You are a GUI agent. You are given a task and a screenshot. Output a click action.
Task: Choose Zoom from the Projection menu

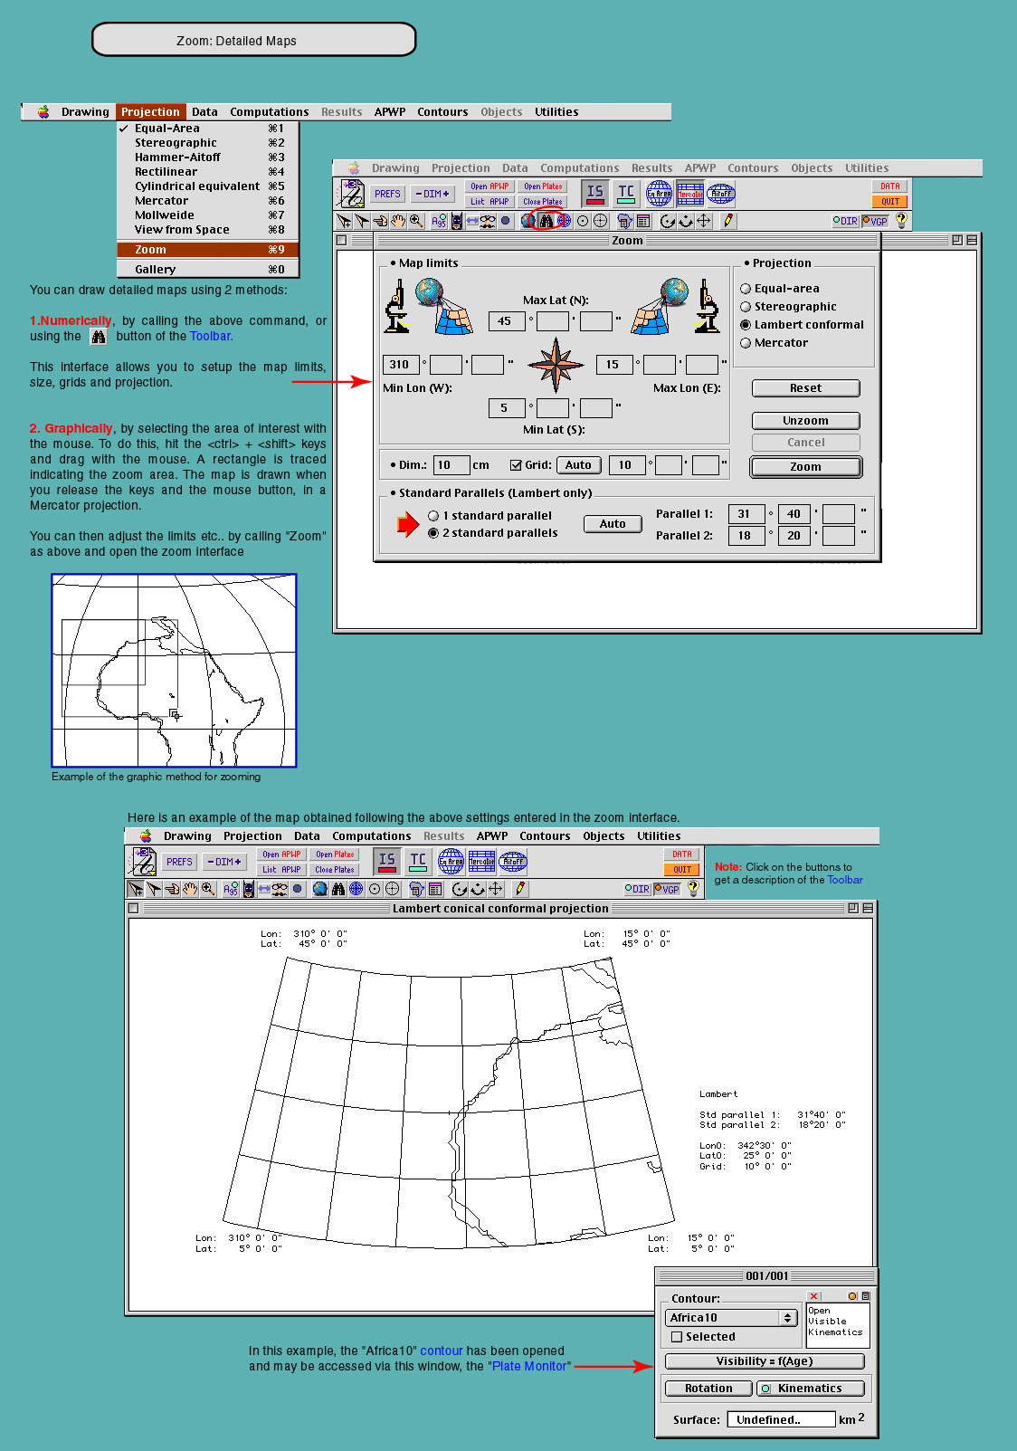[208, 250]
